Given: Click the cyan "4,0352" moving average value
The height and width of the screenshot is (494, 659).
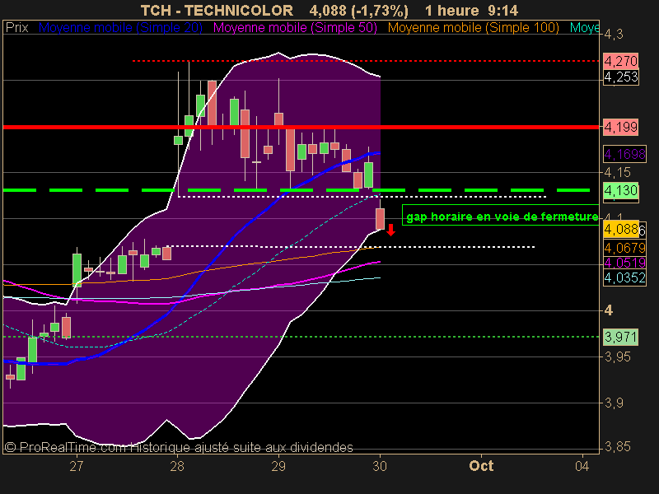Looking at the screenshot, I should 624,277.
